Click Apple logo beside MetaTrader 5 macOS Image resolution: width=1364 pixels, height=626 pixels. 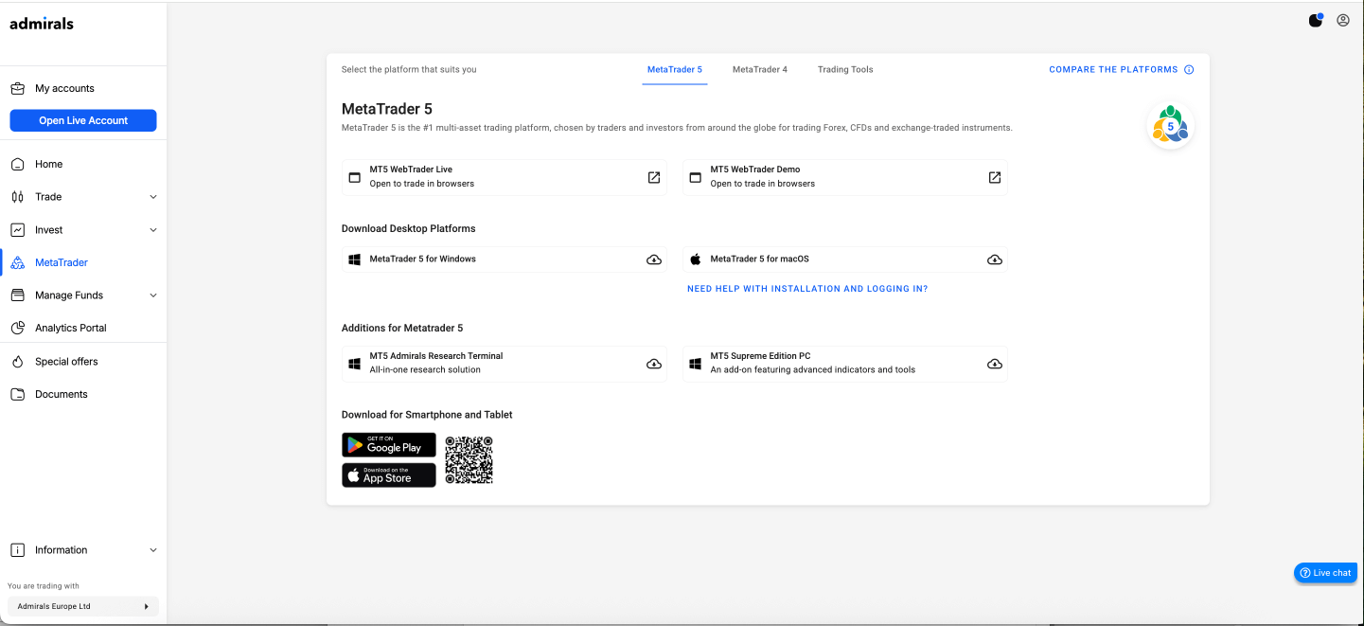696,259
